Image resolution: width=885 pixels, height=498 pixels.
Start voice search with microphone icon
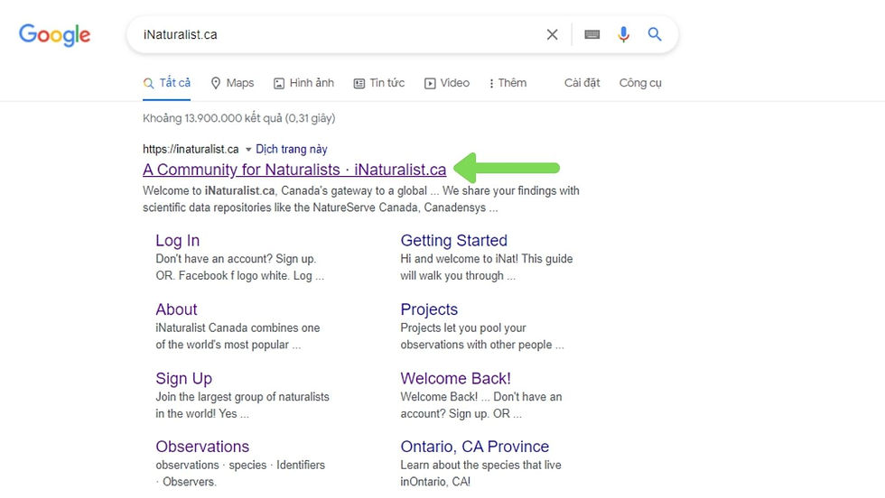point(623,34)
